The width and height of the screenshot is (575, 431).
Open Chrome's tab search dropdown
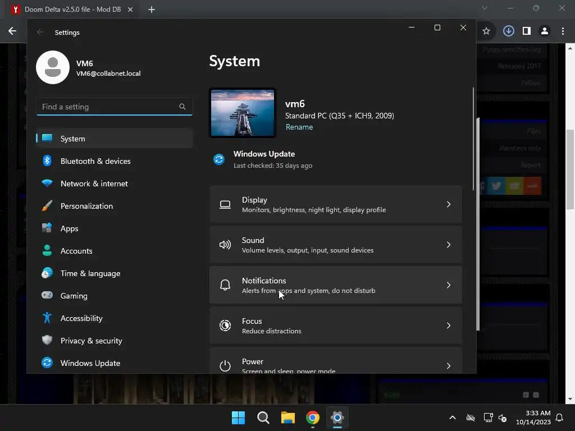pyautogui.click(x=485, y=8)
